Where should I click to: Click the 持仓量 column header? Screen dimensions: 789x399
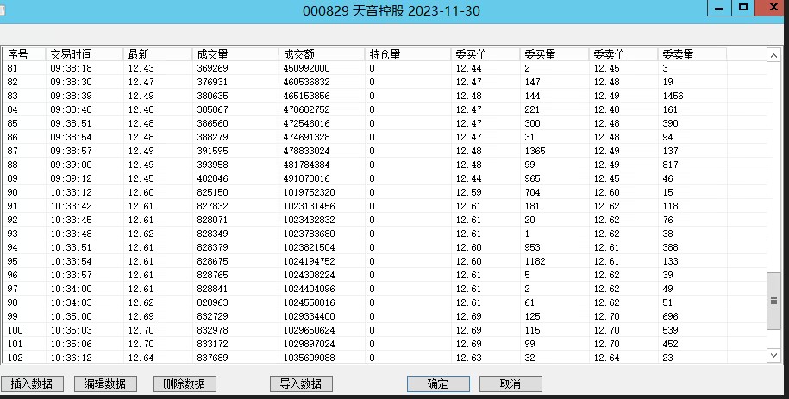point(408,54)
